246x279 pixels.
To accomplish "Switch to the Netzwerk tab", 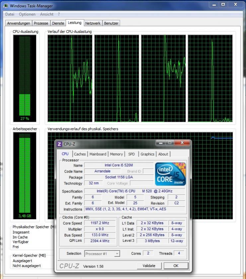I will pos(93,23).
